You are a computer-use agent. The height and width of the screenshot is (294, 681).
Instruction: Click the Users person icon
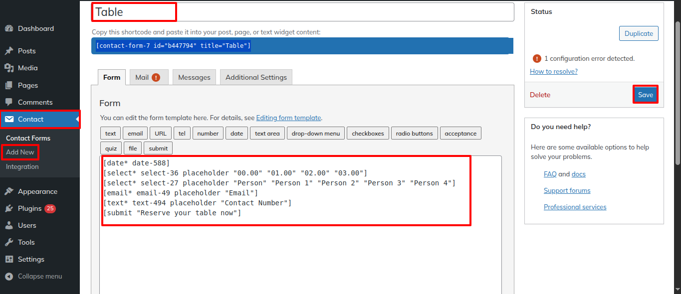click(x=9, y=225)
